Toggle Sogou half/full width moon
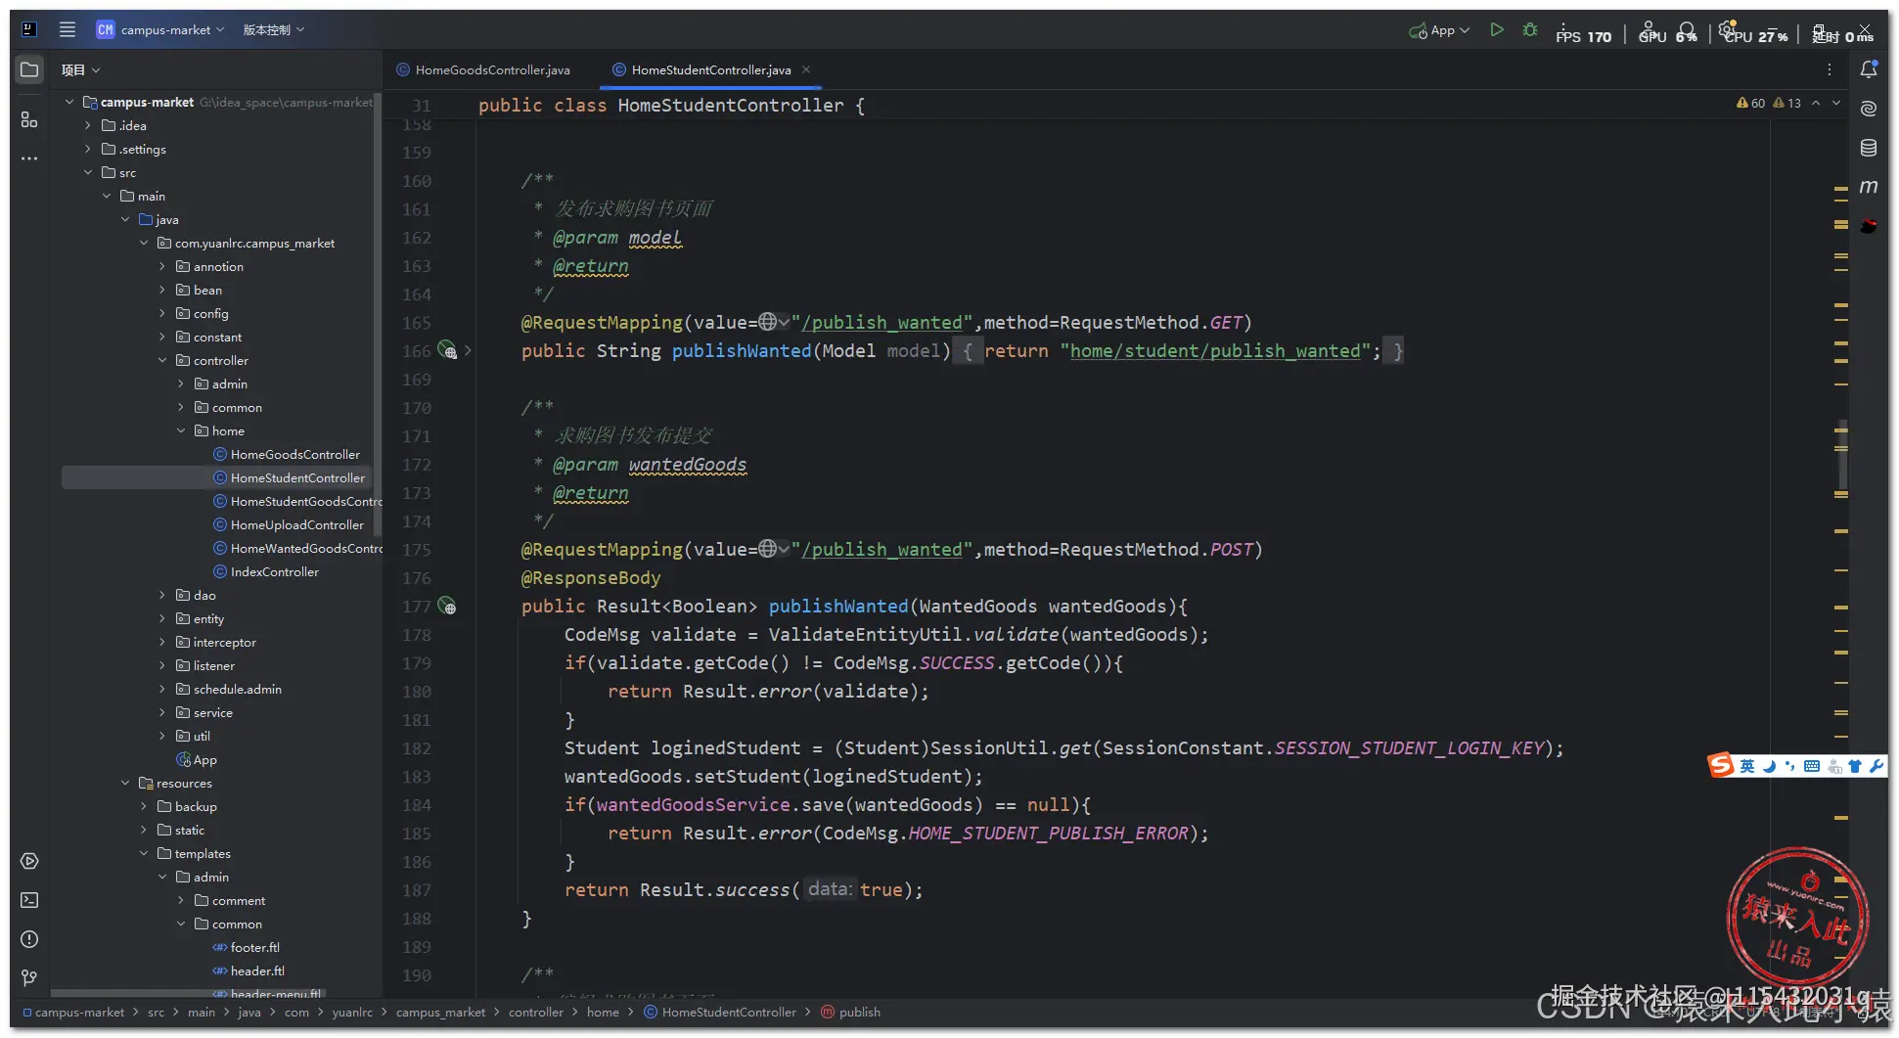The height and width of the screenshot is (1038, 1899). coord(1769,766)
